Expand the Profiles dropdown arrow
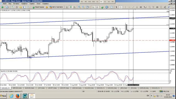 click(x=9, y=7)
